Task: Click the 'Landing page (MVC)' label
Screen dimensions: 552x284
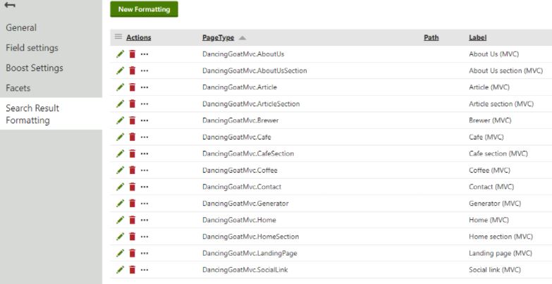Action: 501,253
